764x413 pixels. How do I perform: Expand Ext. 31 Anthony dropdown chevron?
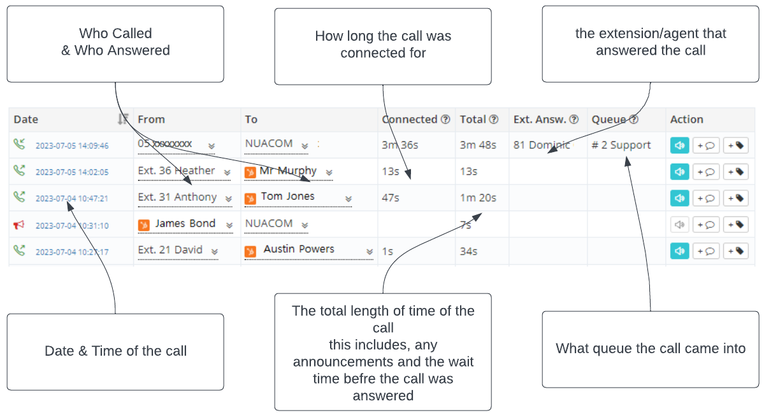tap(229, 199)
